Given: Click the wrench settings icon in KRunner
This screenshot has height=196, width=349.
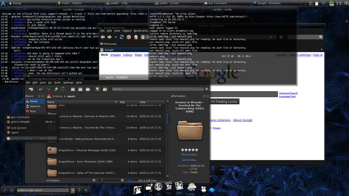Looking at the screenshot, I should pyautogui.click(x=5, y=190).
